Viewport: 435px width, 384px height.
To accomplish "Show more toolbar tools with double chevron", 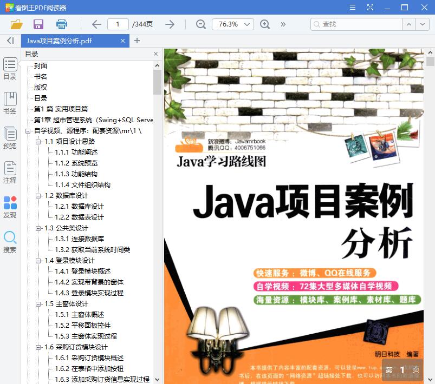I will (283, 24).
